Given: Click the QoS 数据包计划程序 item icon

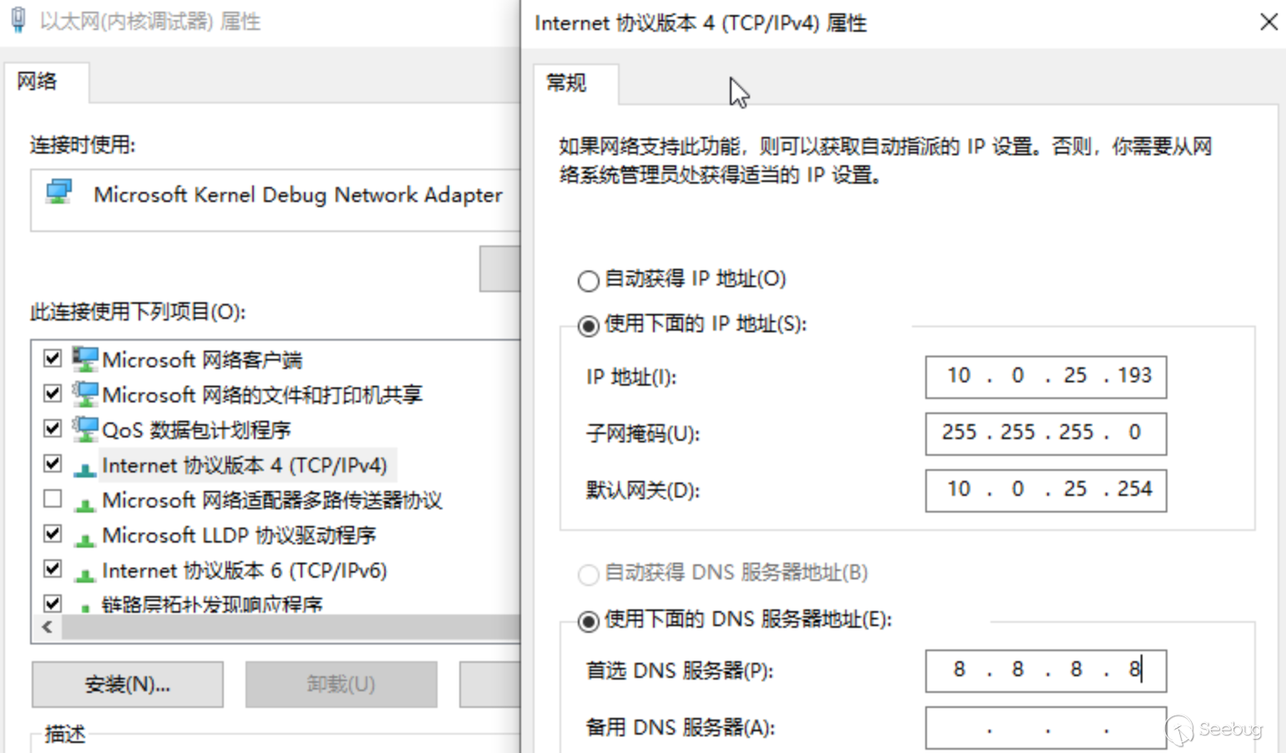Looking at the screenshot, I should tap(84, 429).
